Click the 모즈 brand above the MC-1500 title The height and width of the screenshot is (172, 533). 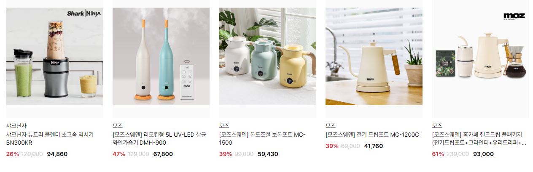click(224, 126)
